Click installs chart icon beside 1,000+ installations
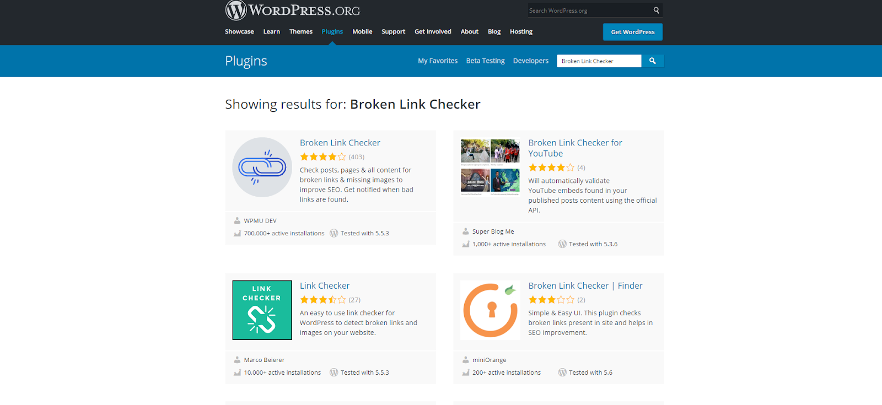The width and height of the screenshot is (882, 405). pyautogui.click(x=465, y=245)
